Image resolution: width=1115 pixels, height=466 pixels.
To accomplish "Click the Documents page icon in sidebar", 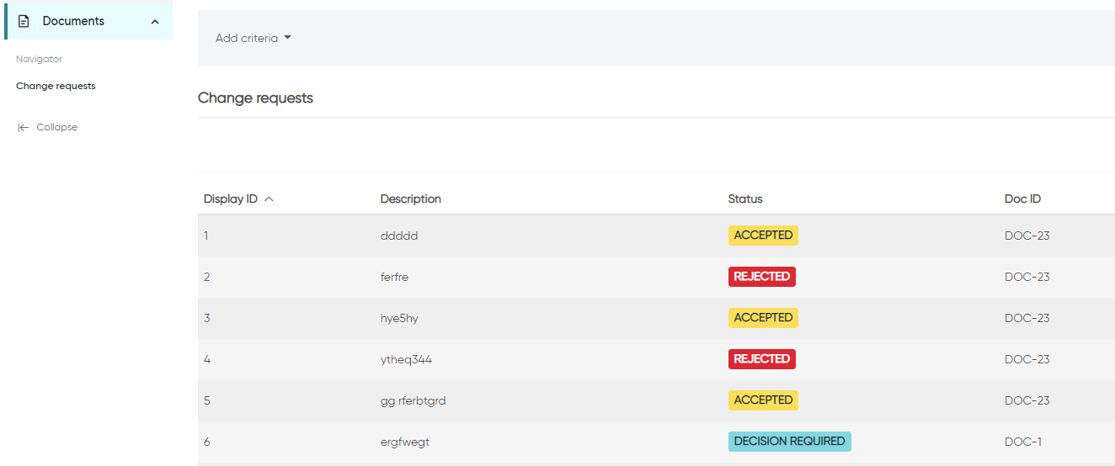I will click(24, 21).
